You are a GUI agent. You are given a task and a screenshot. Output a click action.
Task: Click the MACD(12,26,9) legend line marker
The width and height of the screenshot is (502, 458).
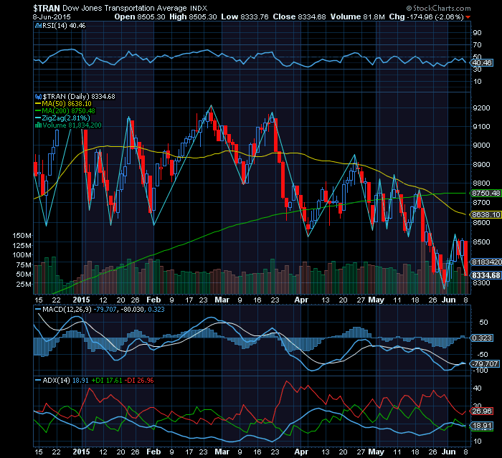pyautogui.click(x=38, y=310)
